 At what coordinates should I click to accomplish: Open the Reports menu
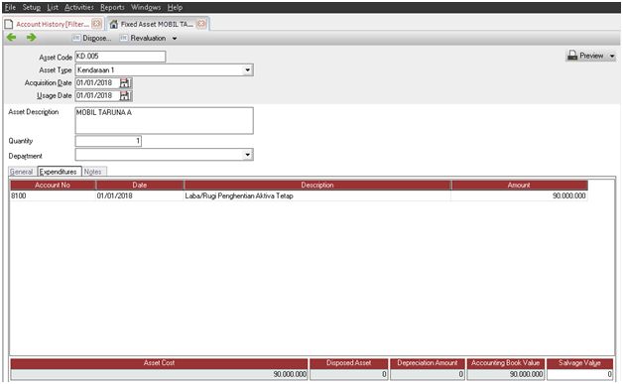(112, 7)
